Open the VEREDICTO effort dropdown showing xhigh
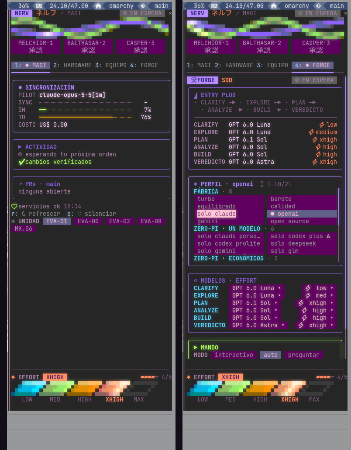The height and width of the screenshot is (450, 351). point(316,325)
